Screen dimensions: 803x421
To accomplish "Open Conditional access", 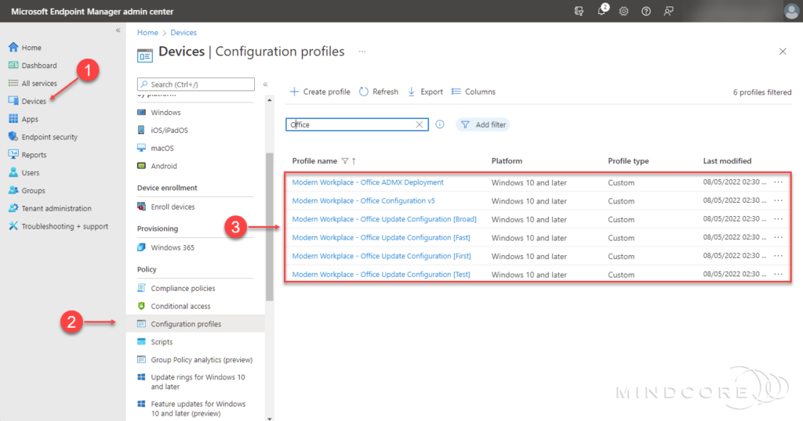I will [173, 306].
